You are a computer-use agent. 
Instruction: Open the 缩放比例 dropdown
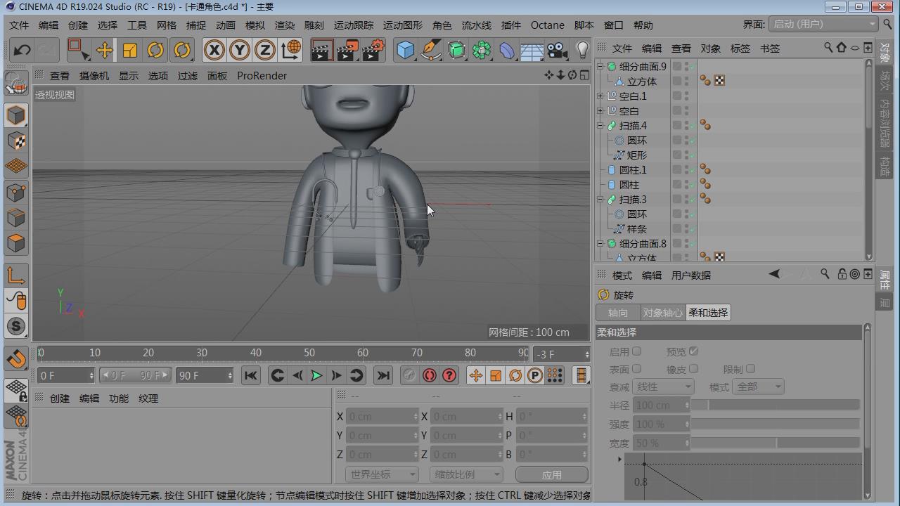[465, 474]
